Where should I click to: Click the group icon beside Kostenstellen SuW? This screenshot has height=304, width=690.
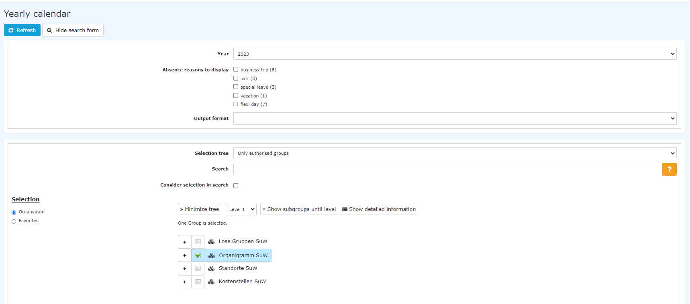click(211, 282)
